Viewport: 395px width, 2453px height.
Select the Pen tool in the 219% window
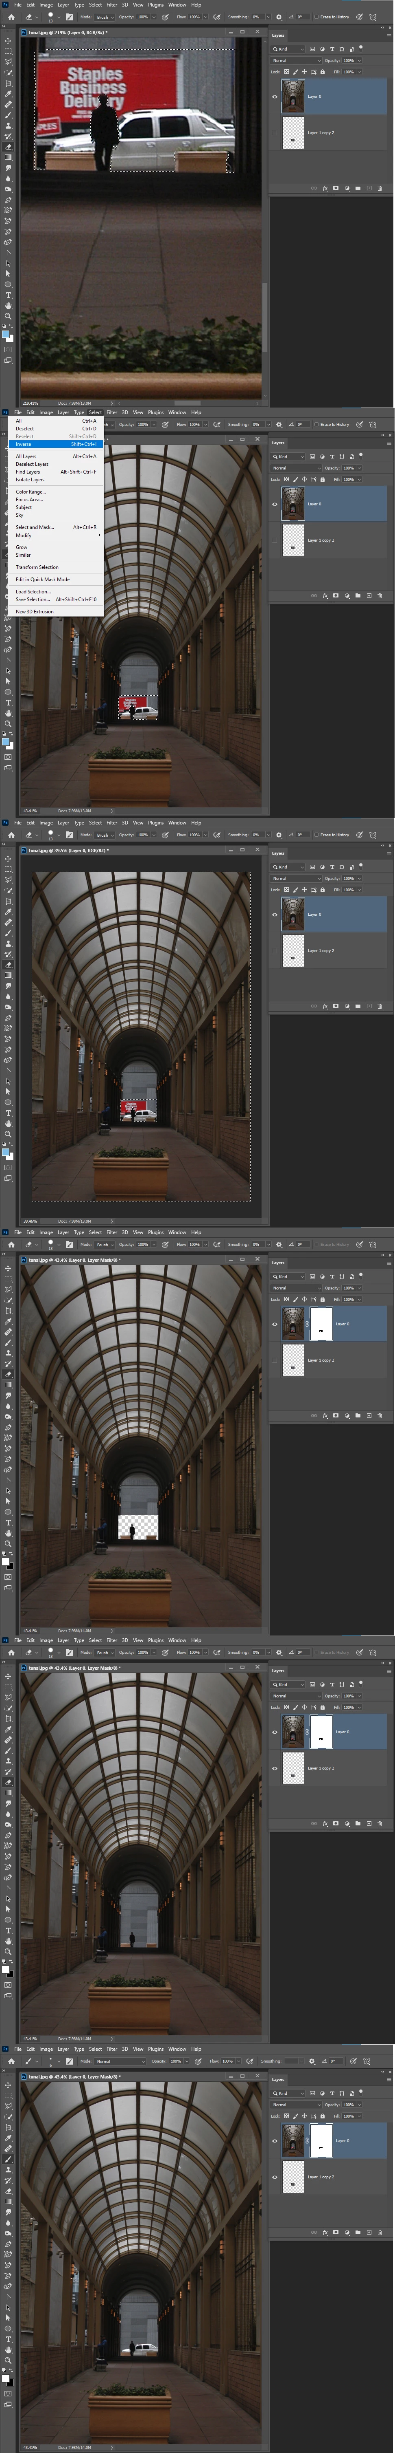point(8,200)
